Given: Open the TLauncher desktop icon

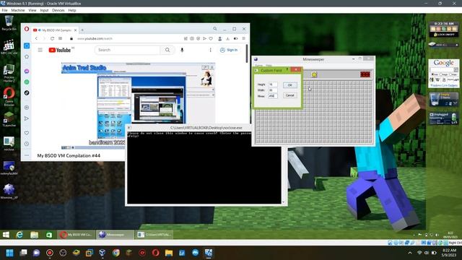Looking at the screenshot, I should (x=9, y=118).
